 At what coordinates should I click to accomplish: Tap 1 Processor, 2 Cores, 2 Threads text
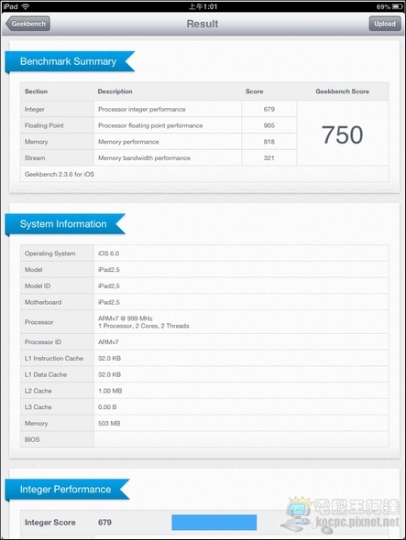144,326
